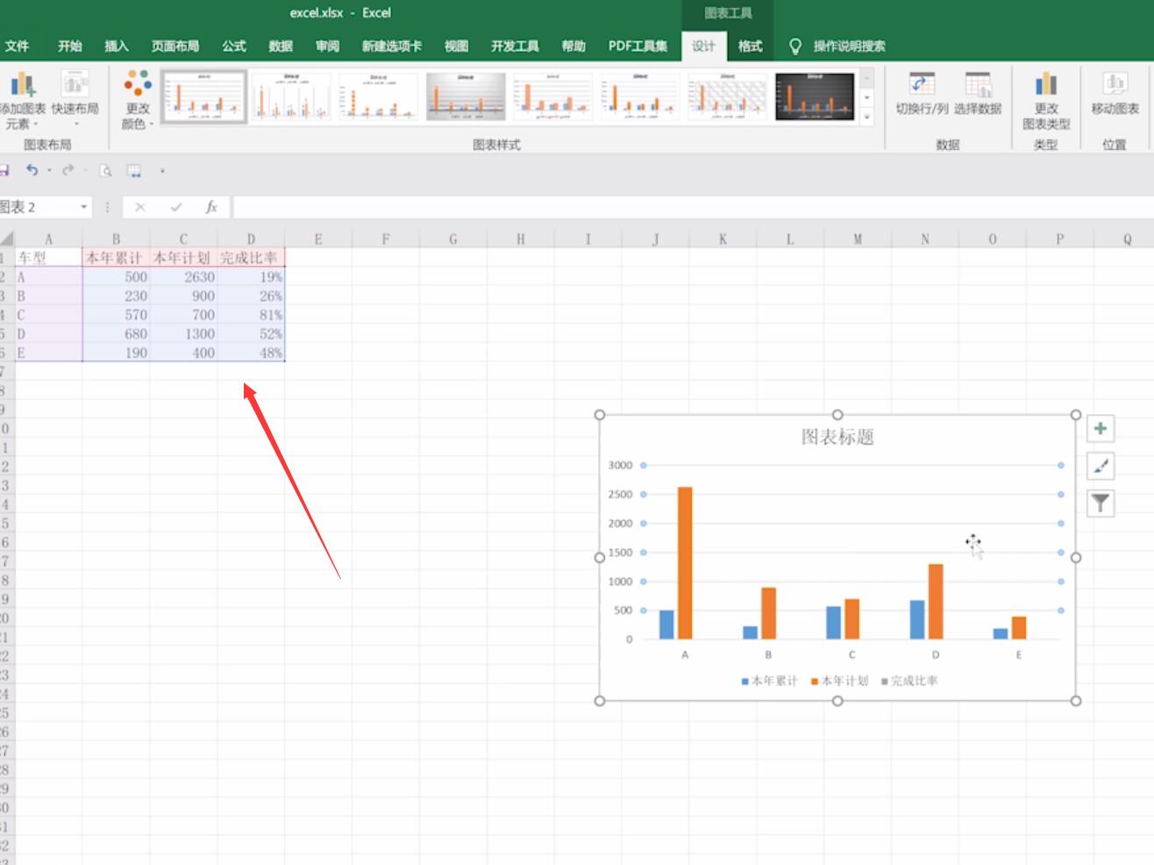The height and width of the screenshot is (865, 1154).
Task: Open the 文件 tab
Action: pyautogui.click(x=17, y=46)
